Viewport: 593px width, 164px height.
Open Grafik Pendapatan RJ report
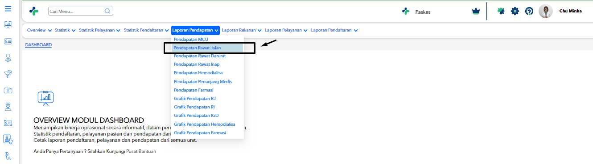(x=208, y=98)
